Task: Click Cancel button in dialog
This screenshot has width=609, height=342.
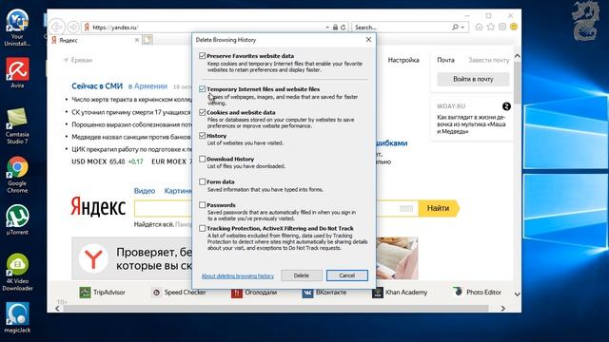Action: click(346, 275)
